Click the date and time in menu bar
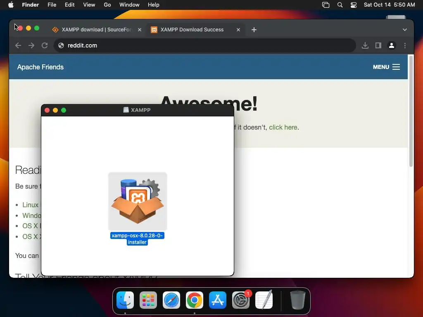 click(389, 5)
